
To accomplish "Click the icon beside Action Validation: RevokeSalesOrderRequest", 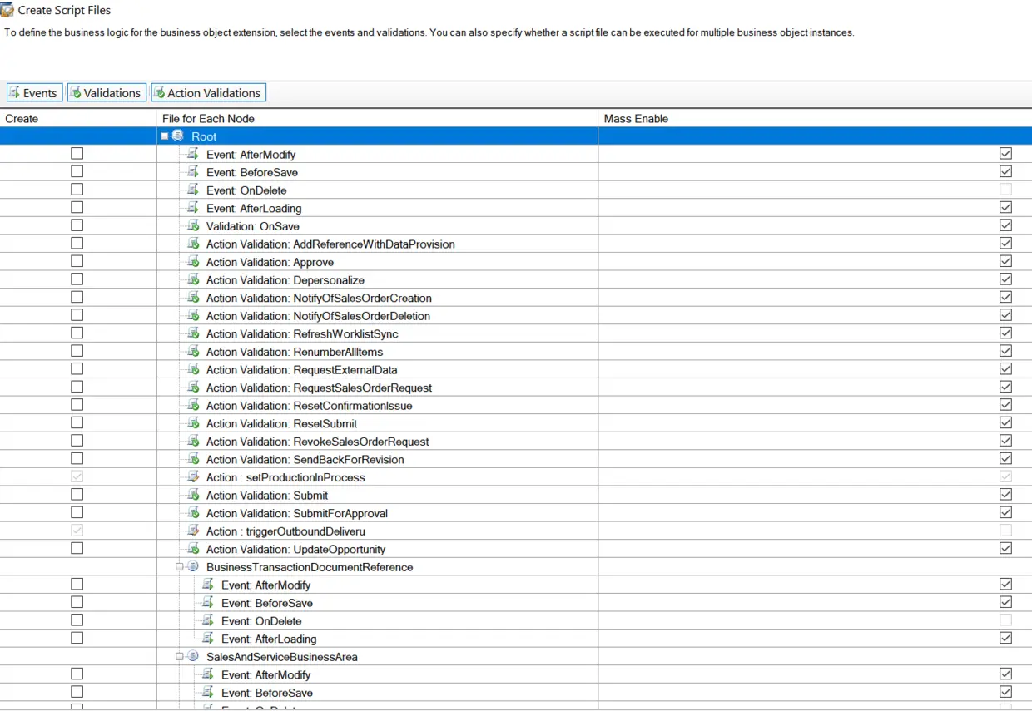I will [193, 442].
